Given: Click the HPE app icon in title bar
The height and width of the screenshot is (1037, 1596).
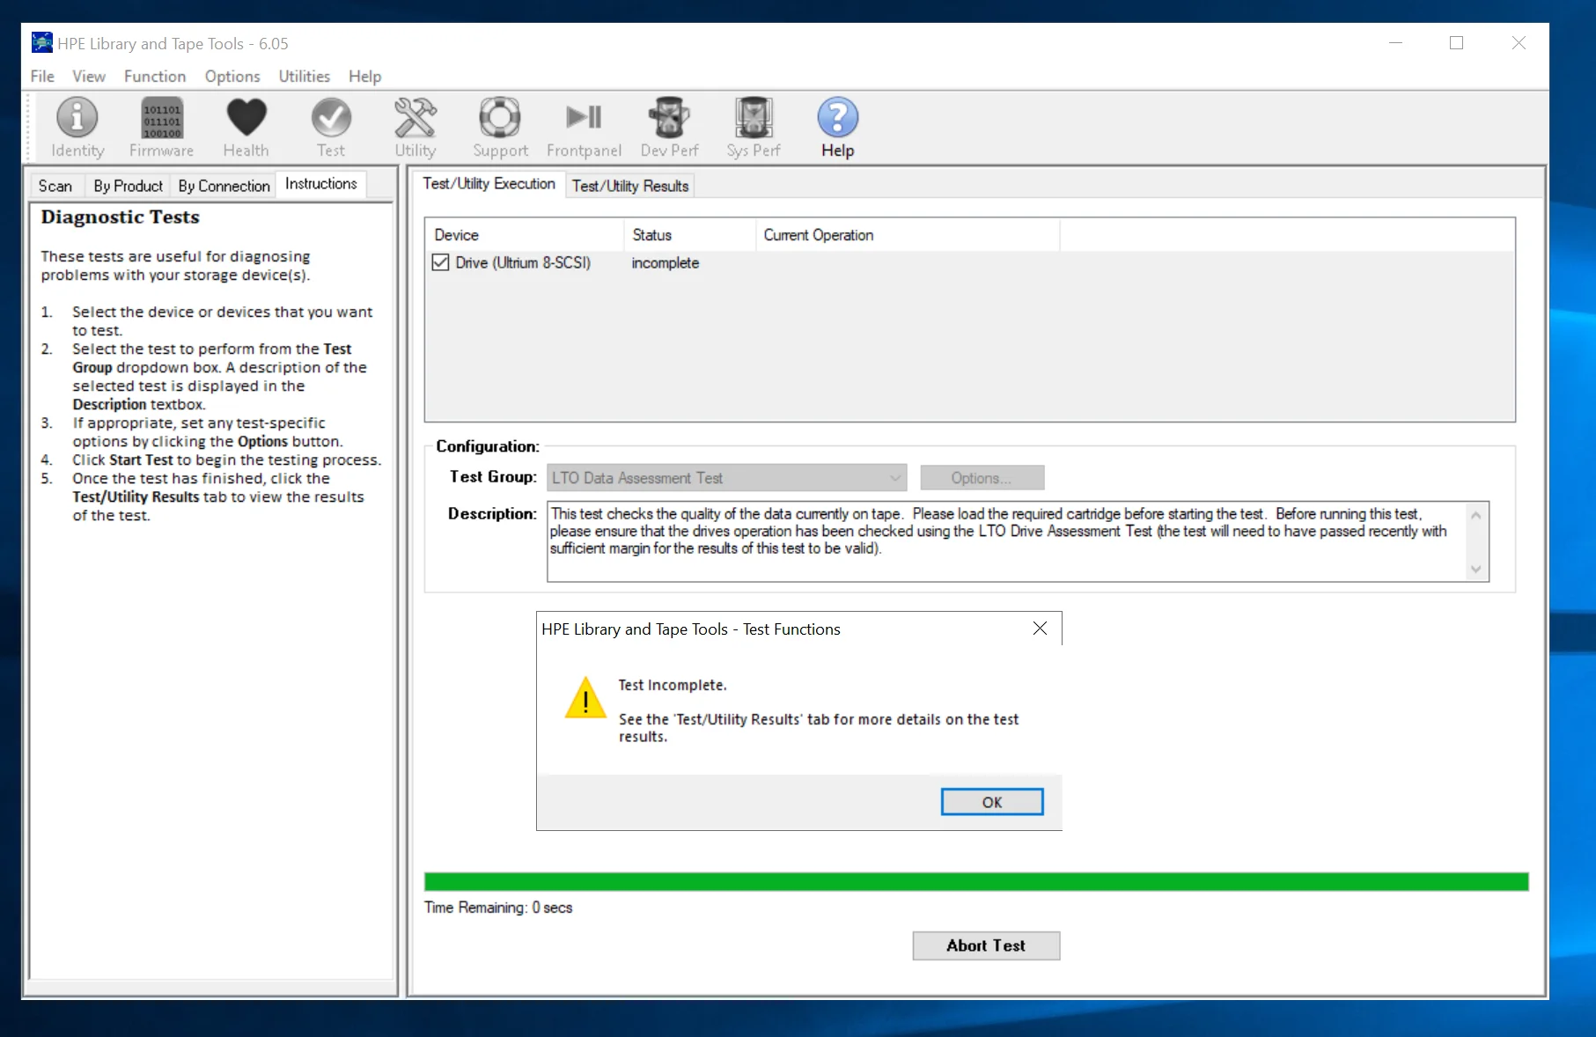Looking at the screenshot, I should pos(41,42).
